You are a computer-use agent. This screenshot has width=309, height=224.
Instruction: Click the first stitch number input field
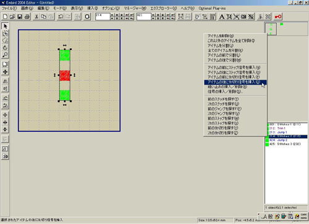(x=103, y=17)
